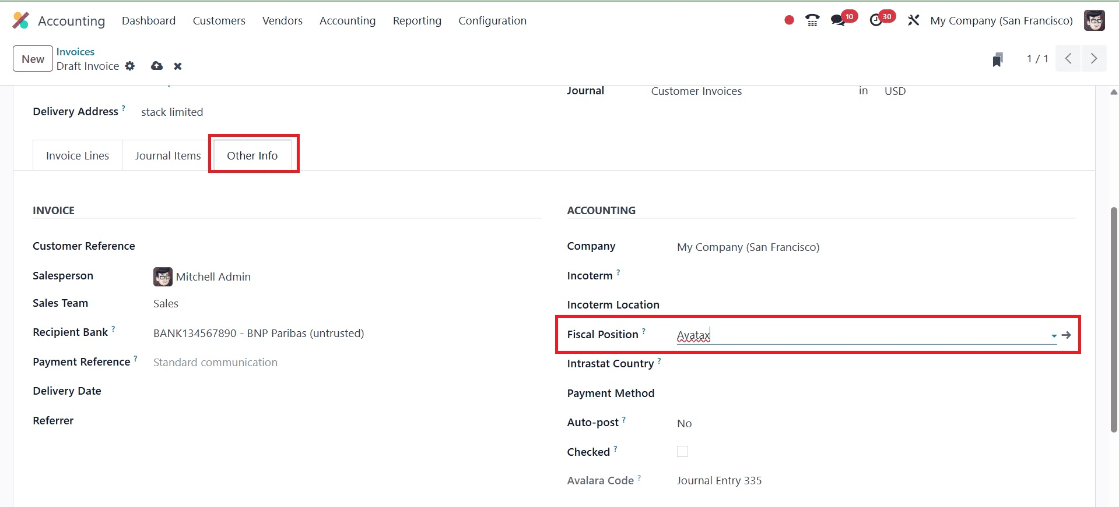Open the activities clock icon

pyautogui.click(x=876, y=20)
